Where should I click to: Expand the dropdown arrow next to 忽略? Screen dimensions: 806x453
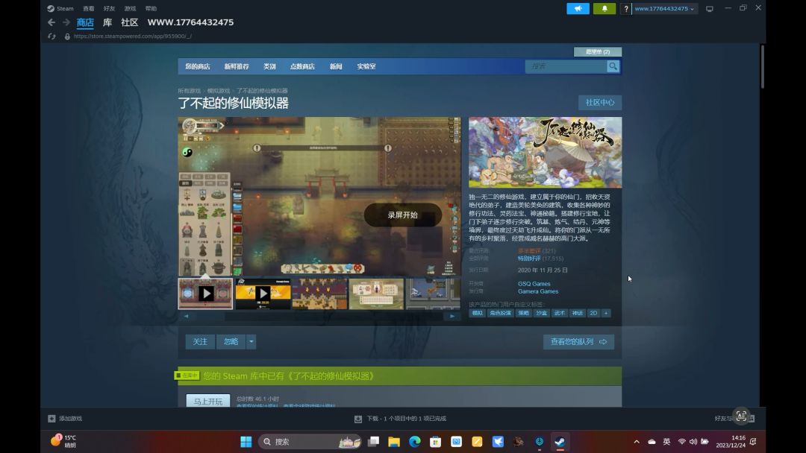coord(251,342)
